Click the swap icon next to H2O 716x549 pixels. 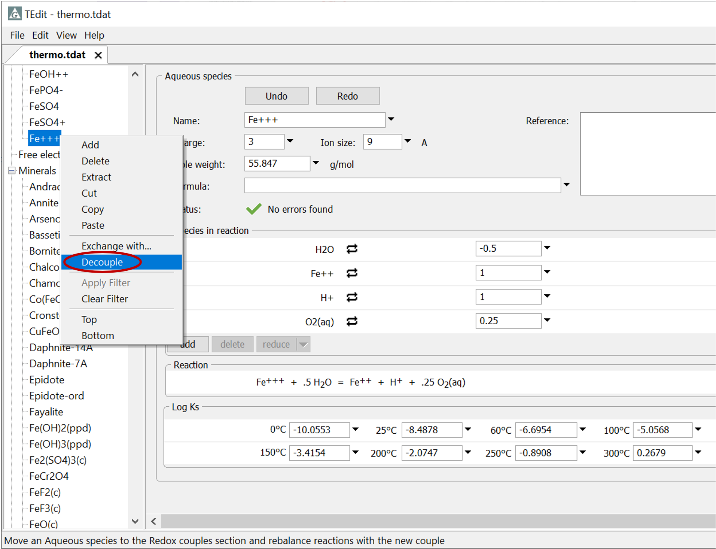352,249
